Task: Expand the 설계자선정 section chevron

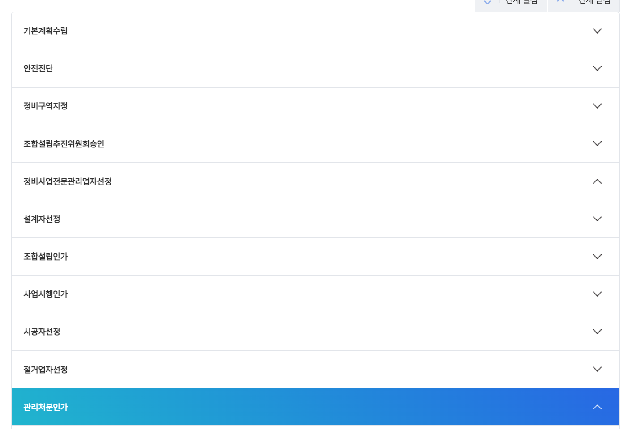Action: point(597,219)
